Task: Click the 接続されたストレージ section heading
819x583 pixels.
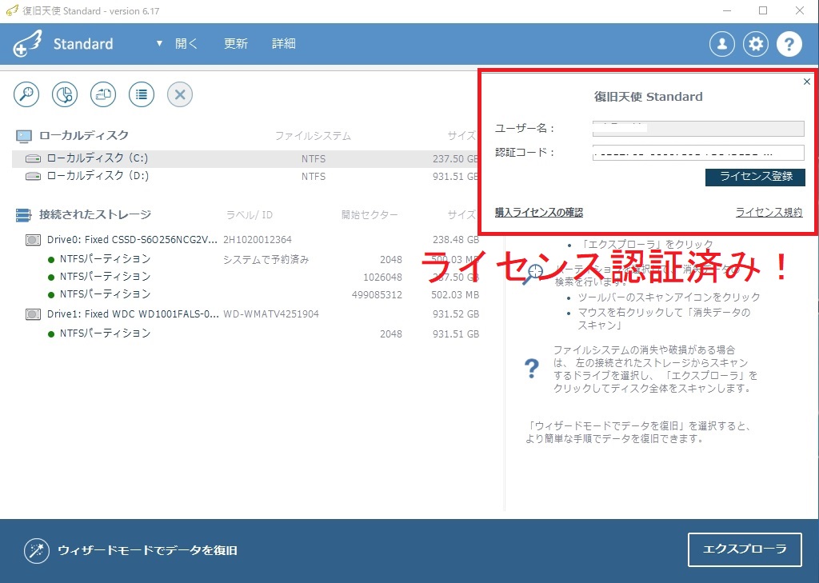Action: (x=95, y=214)
